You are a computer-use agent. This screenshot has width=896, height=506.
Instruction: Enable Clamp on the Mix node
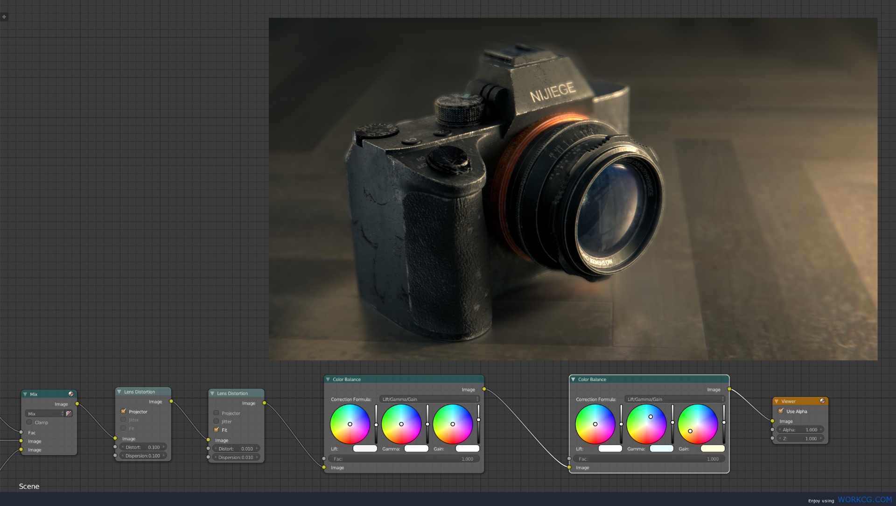coord(29,422)
